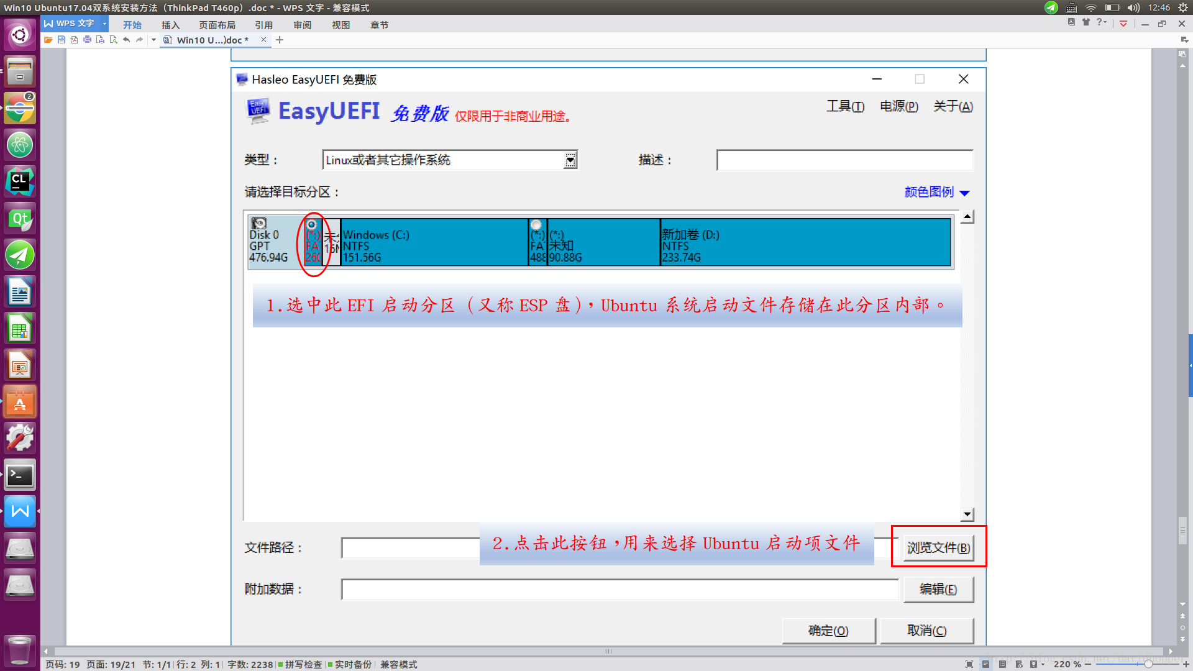
Task: Toggle 拼写检查 in the status bar
Action: coord(301,664)
